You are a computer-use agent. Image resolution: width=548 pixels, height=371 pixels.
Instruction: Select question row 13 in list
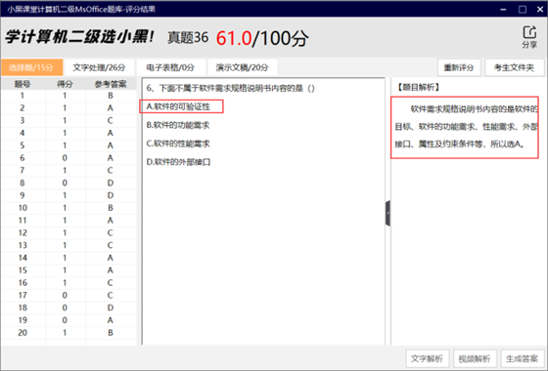[x=68, y=245]
